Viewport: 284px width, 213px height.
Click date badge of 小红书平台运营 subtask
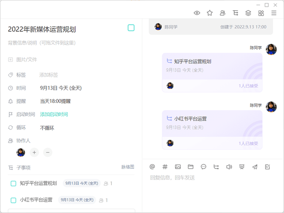77,200
